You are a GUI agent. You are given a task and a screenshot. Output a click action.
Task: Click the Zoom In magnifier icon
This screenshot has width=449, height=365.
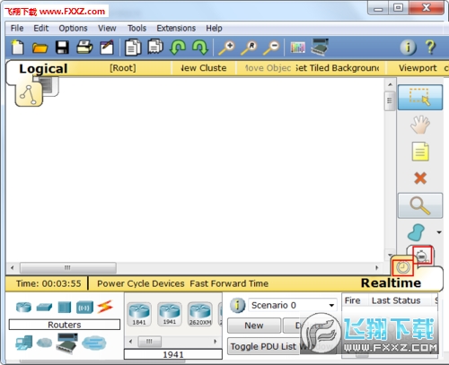click(x=226, y=48)
